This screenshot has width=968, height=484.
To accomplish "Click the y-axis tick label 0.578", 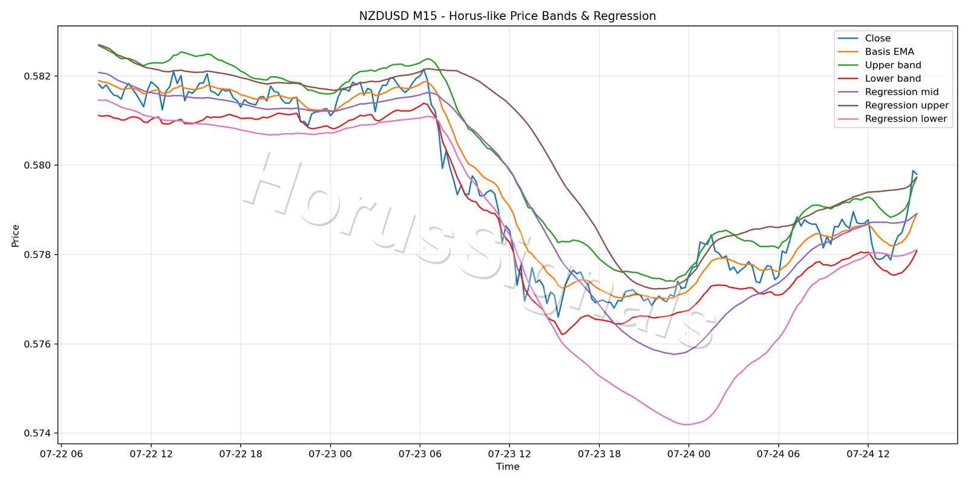I will click(38, 255).
